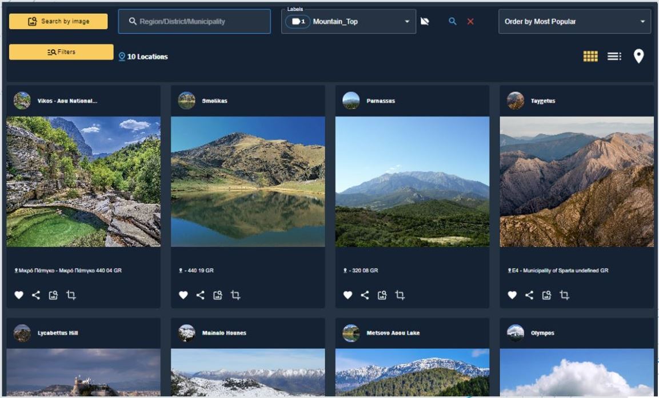Open Olympos card title

(x=542, y=333)
